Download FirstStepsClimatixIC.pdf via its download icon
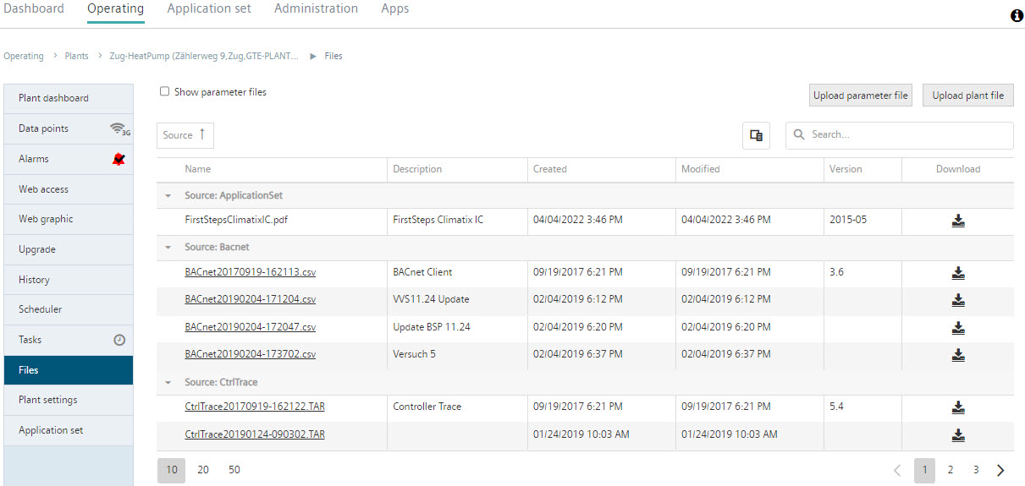Image resolution: width=1025 pixels, height=486 pixels. [x=958, y=221]
